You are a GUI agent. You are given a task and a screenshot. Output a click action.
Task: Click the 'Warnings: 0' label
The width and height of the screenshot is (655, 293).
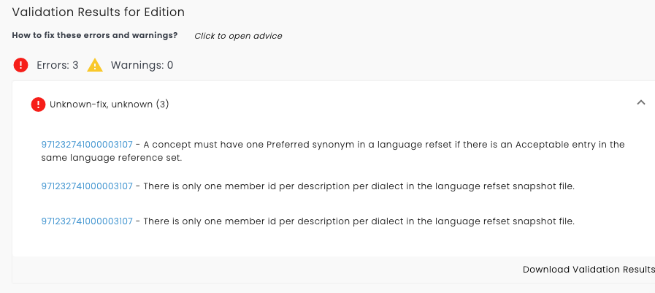pos(142,65)
